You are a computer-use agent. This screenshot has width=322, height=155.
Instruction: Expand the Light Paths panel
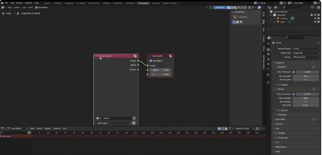coord(280,119)
